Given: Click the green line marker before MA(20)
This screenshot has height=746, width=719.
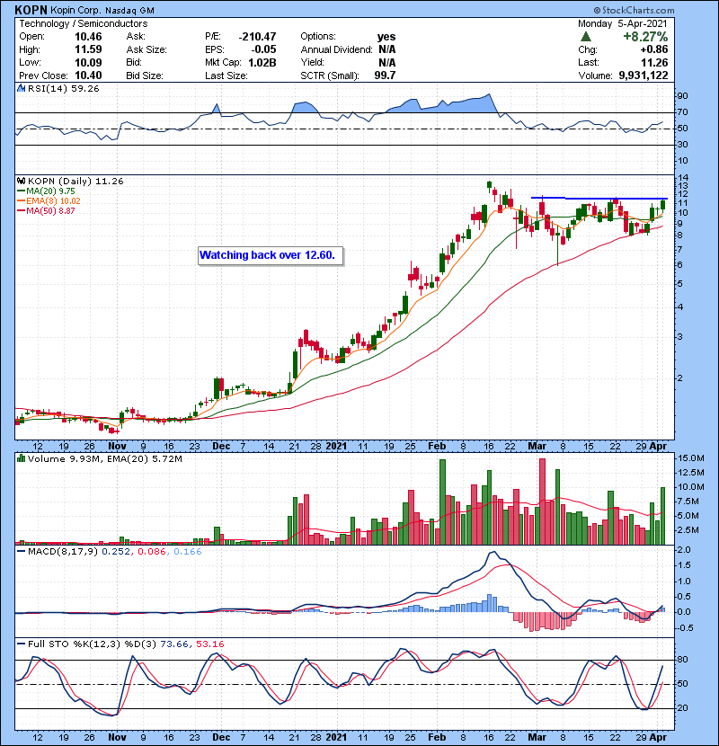Looking at the screenshot, I should tap(21, 191).
